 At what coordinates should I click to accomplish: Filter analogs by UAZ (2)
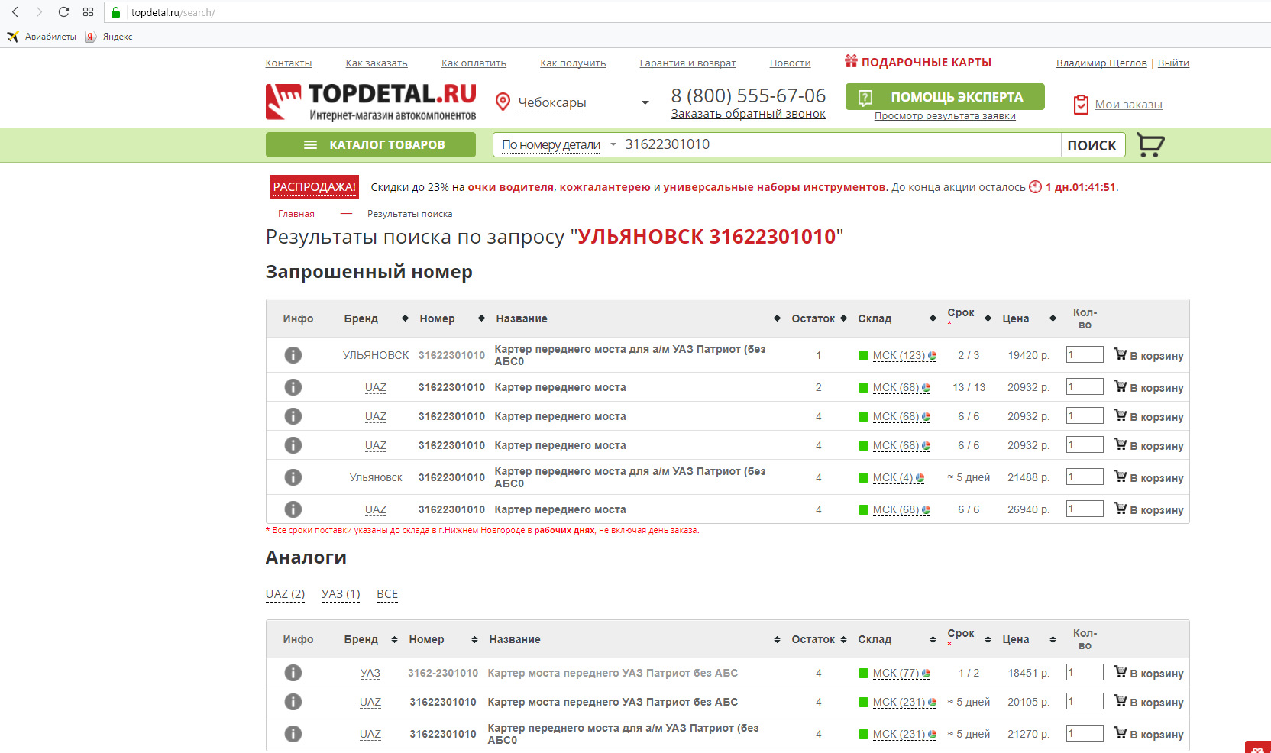pos(285,594)
